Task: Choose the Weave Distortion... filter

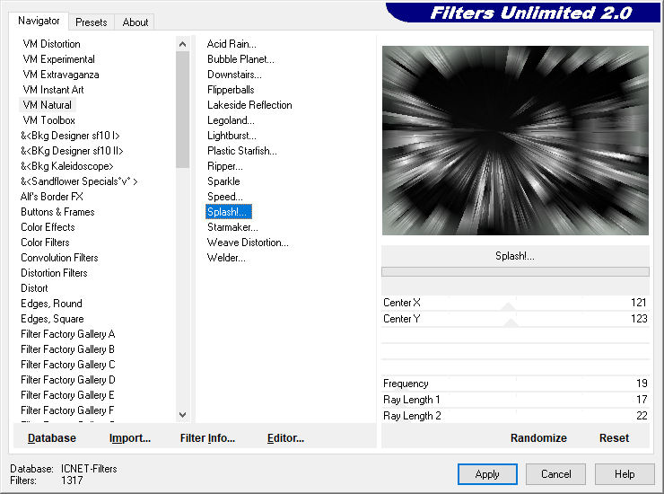Action: point(248,243)
